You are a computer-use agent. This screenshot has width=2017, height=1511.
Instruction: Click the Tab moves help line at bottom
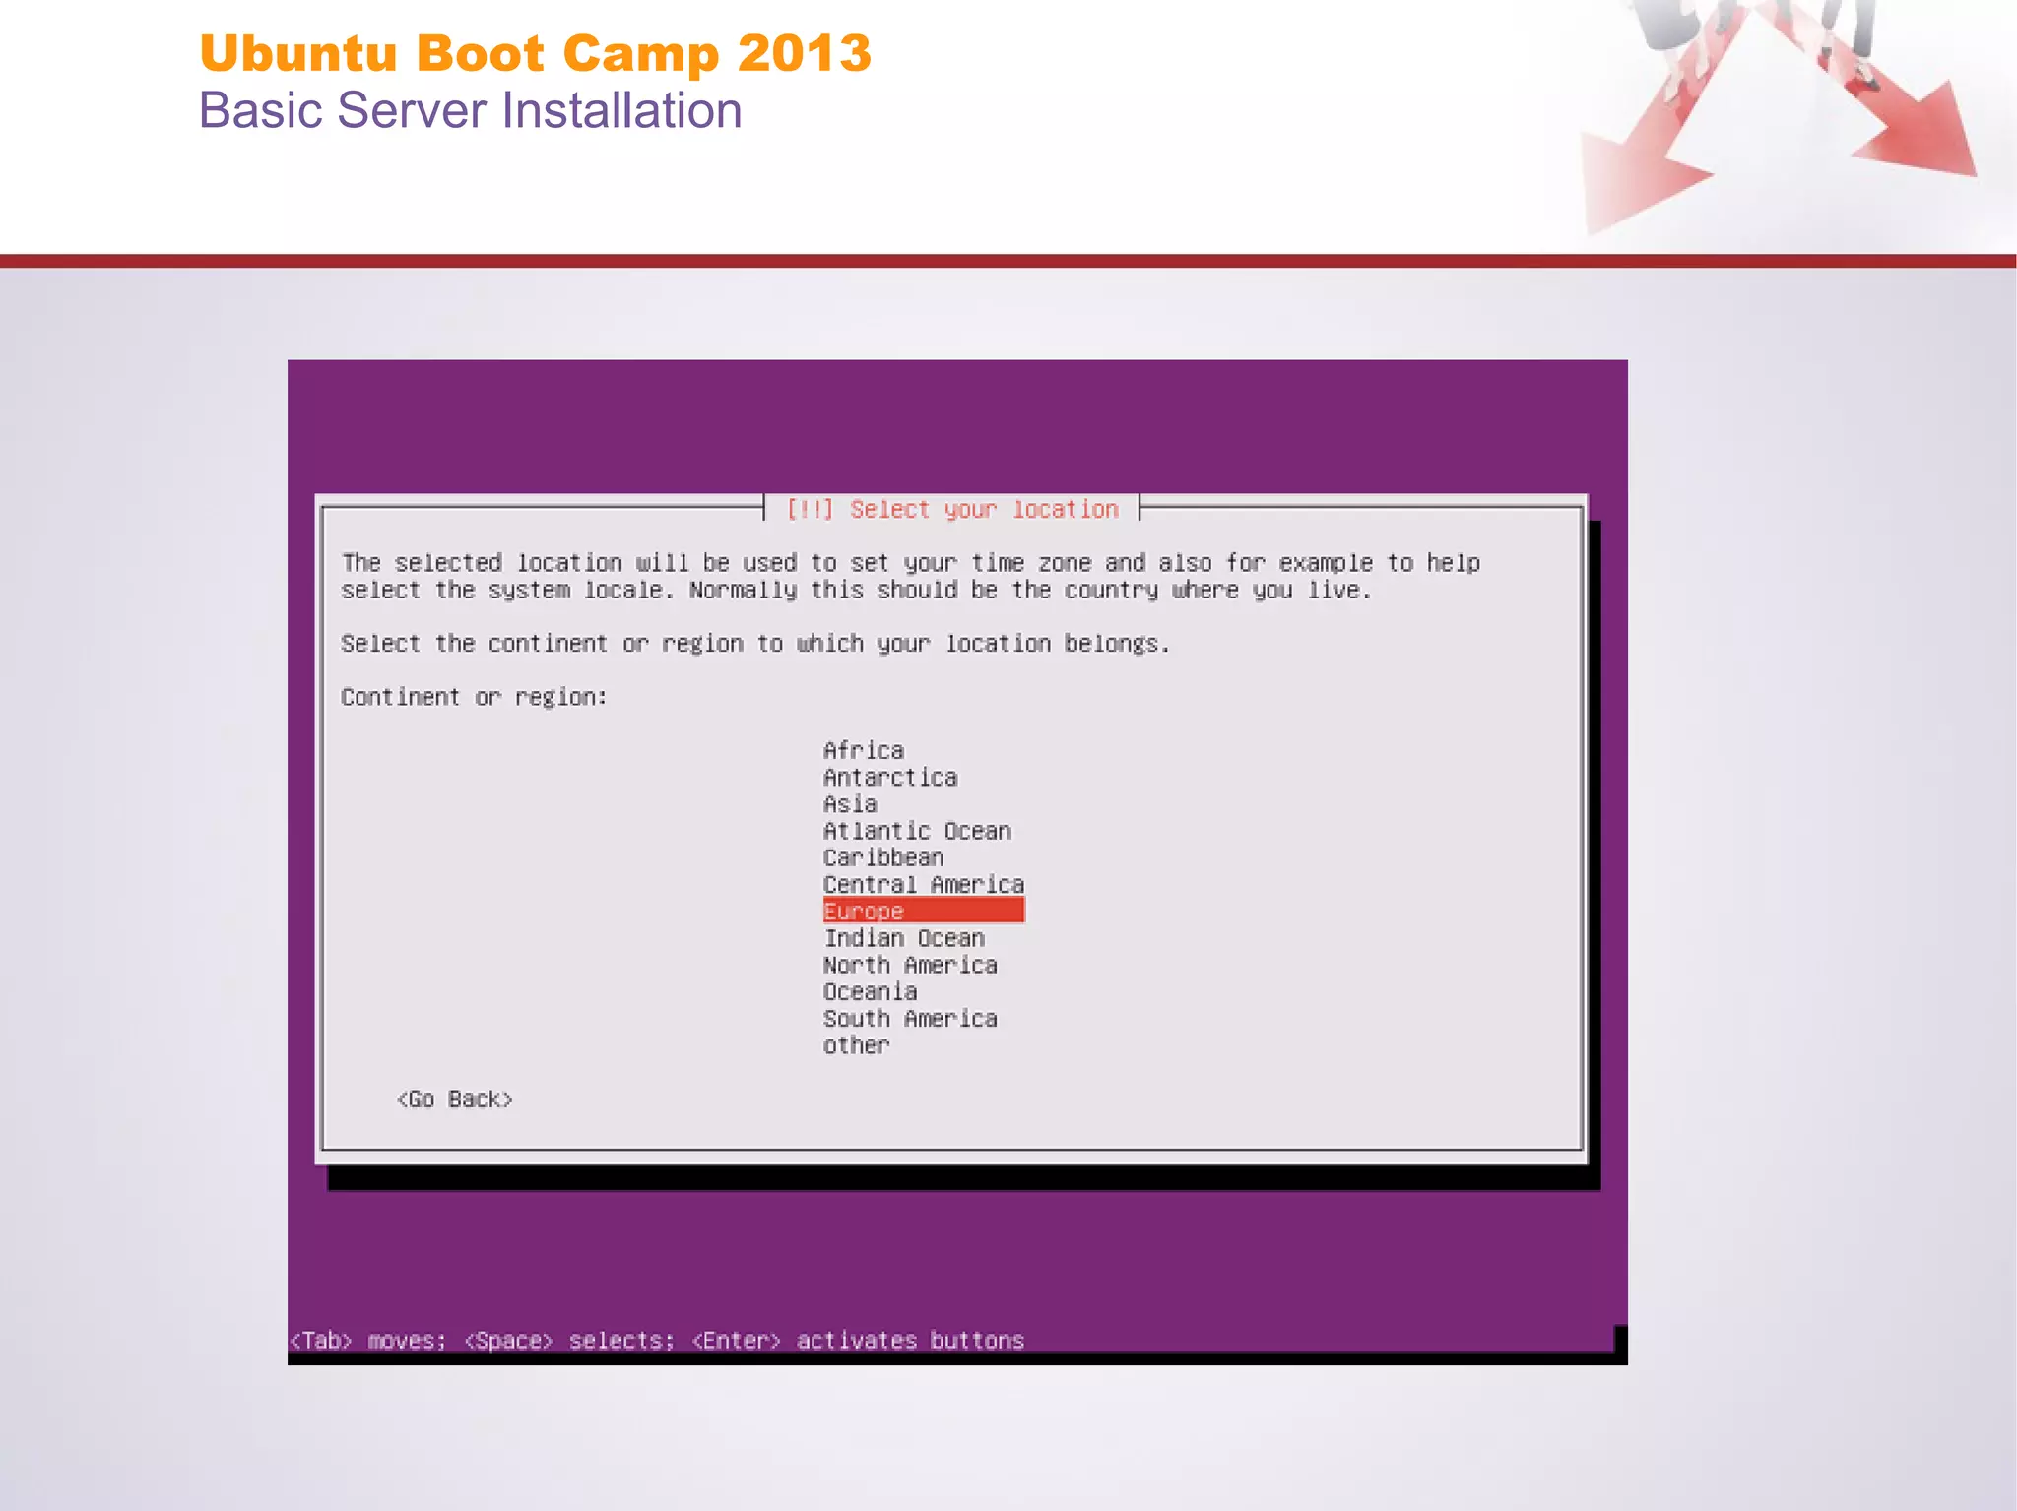point(657,1340)
